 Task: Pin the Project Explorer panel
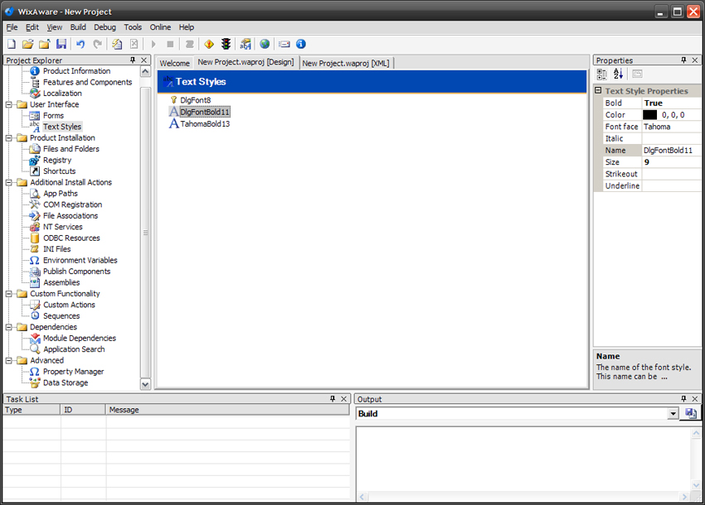pyautogui.click(x=133, y=60)
